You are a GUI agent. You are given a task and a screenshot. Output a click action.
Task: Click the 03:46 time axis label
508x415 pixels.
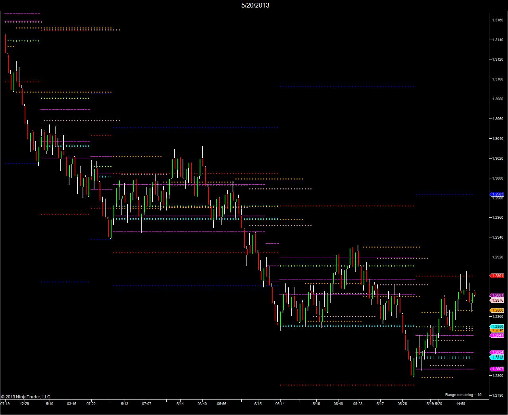pos(71,404)
